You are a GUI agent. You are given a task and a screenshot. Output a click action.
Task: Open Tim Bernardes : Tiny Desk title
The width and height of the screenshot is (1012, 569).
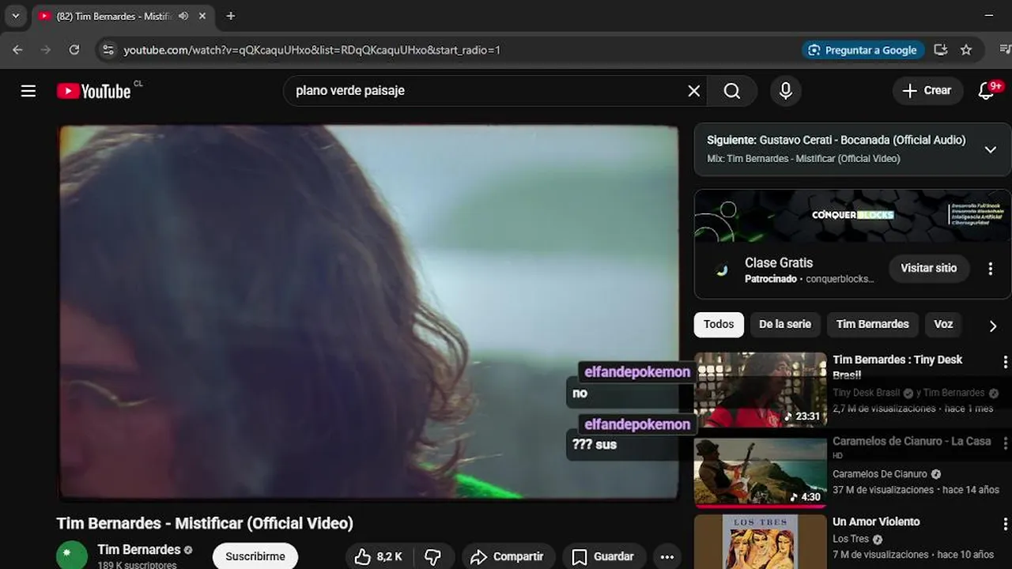(897, 367)
